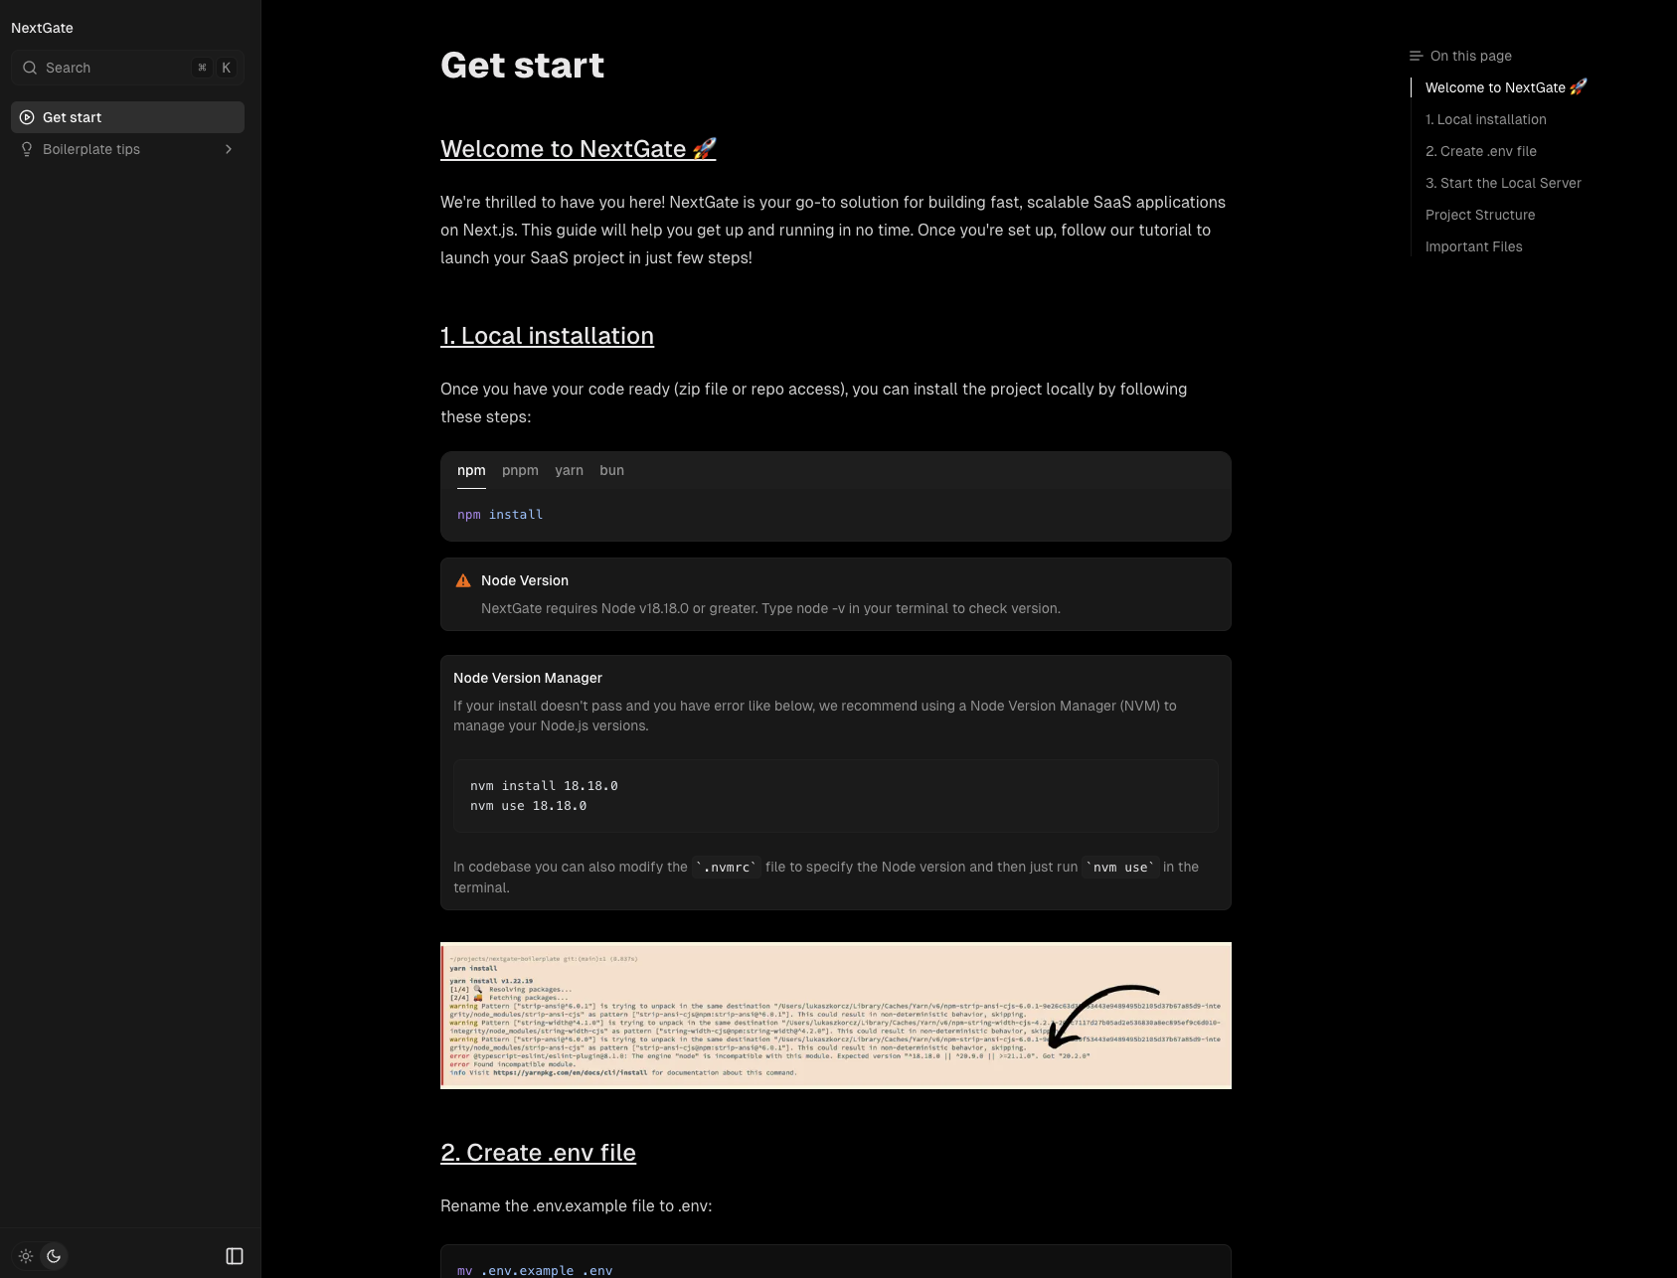Click the nvm install 18.18.0 code line

544,786
